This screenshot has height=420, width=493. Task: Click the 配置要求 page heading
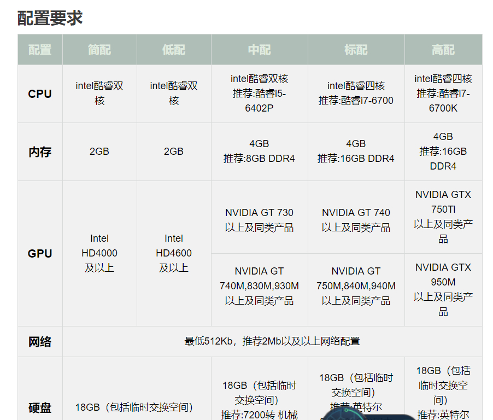click(50, 17)
